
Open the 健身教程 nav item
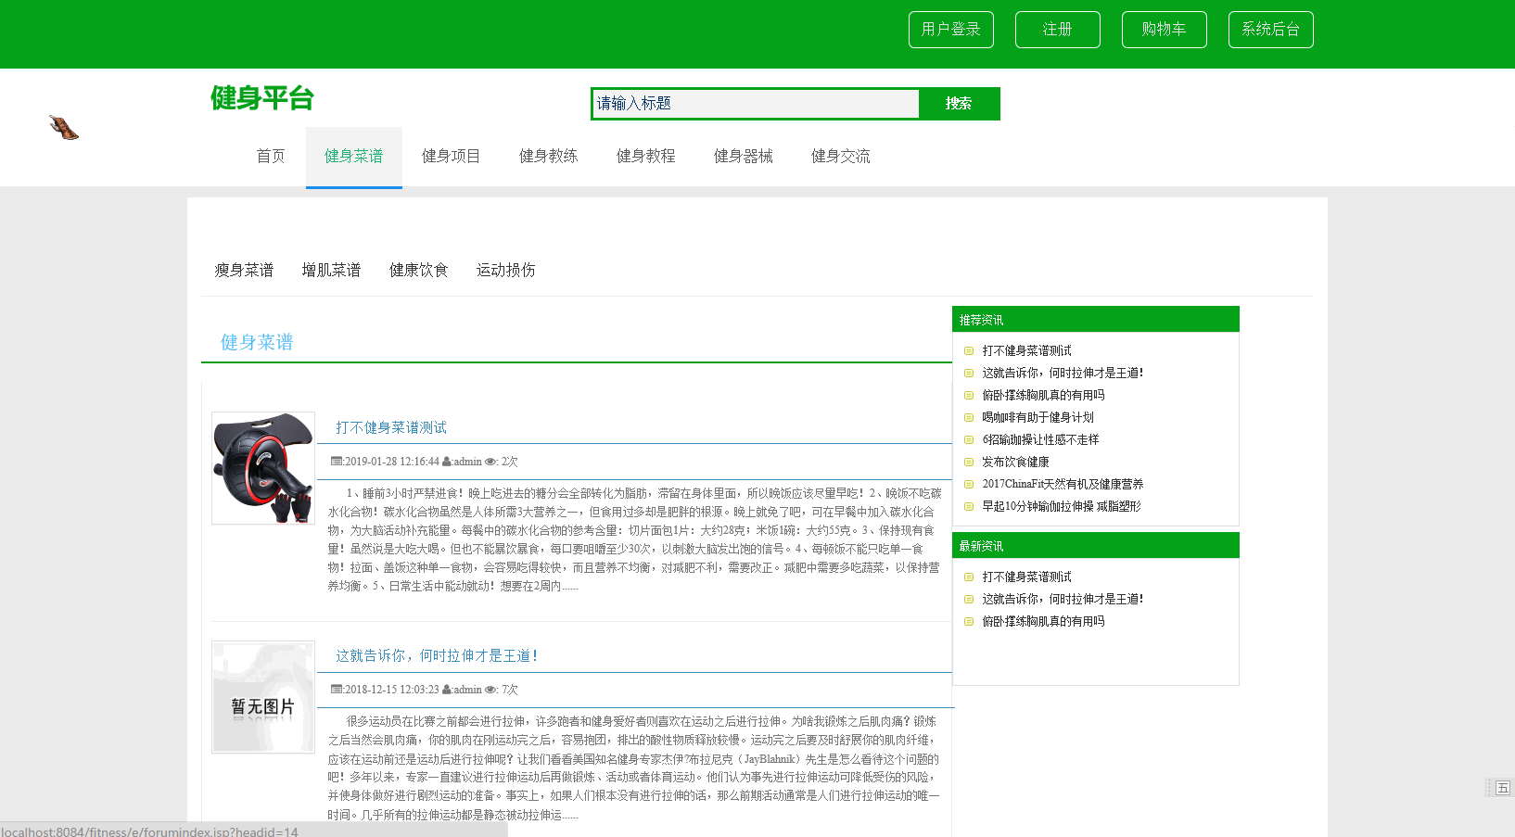(x=646, y=156)
